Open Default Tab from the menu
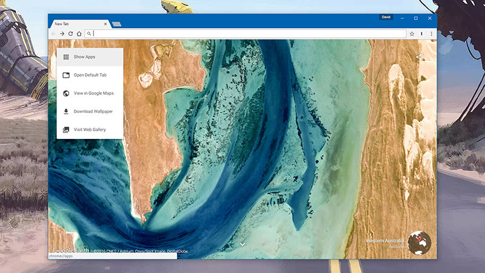This screenshot has height=273, width=485. tap(90, 75)
